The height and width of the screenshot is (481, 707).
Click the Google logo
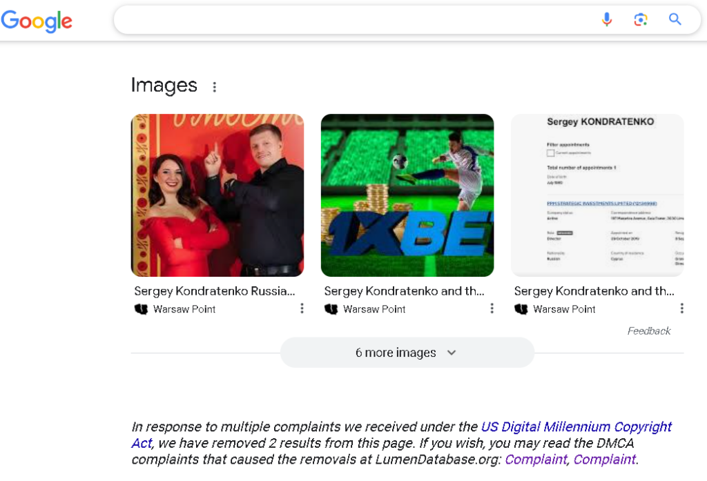tap(37, 21)
